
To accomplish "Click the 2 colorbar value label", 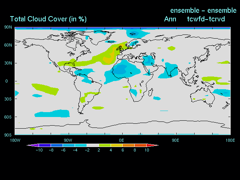I will [99, 150].
